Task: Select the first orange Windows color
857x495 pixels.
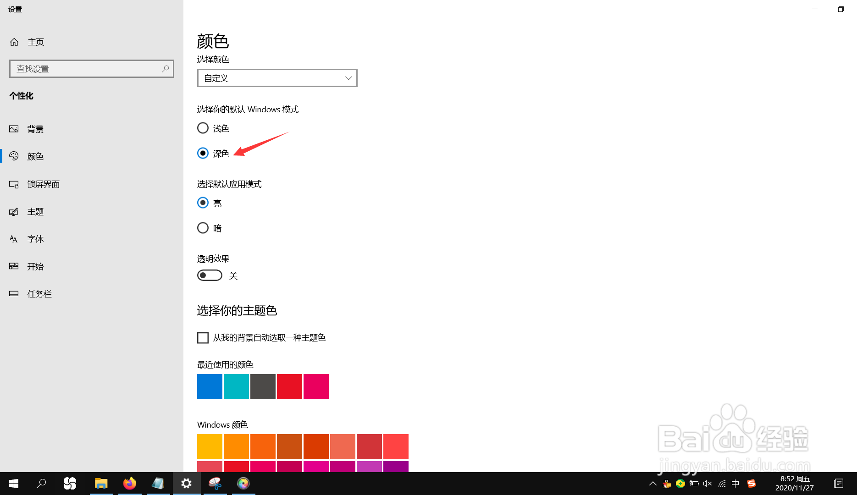Action: click(236, 446)
